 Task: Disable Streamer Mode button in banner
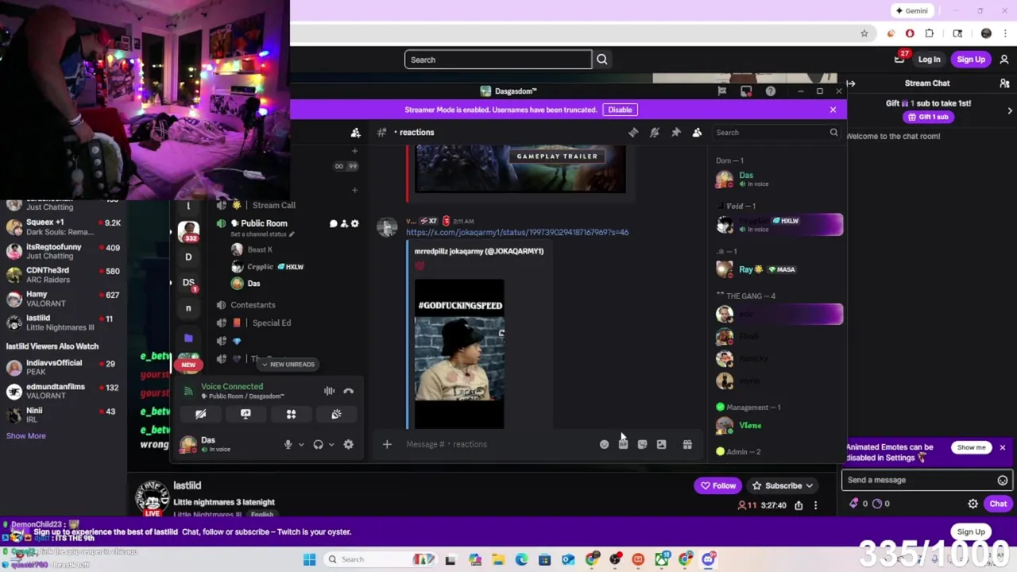pos(620,110)
